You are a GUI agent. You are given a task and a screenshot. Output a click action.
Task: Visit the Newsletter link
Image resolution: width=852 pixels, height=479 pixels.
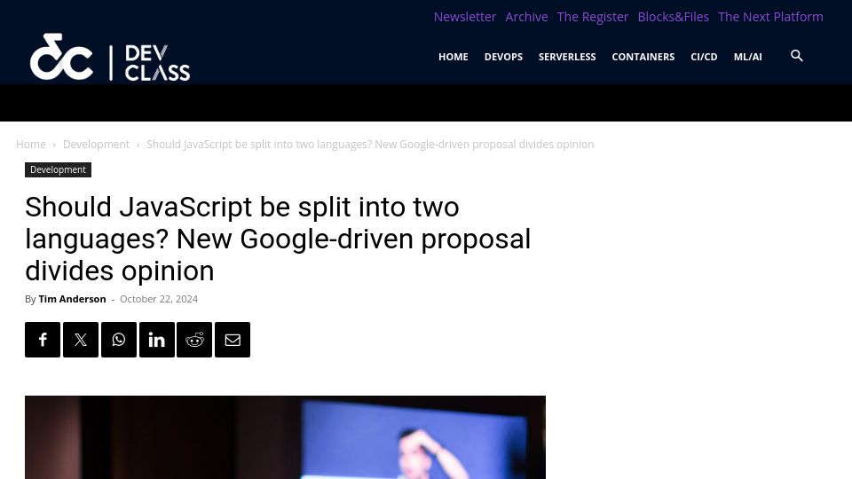pyautogui.click(x=464, y=17)
